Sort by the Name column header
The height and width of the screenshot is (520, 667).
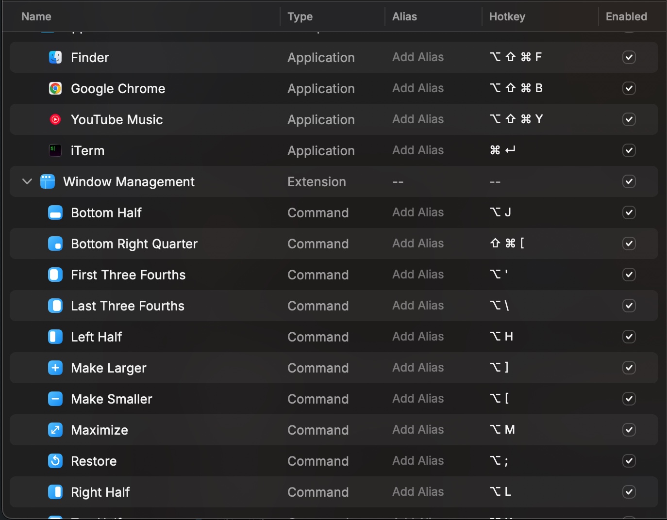coord(36,16)
